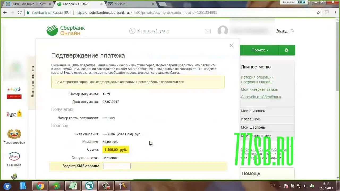340x191 pixels.
Task: Show hidden tray icons arrow
Action: coord(280,186)
